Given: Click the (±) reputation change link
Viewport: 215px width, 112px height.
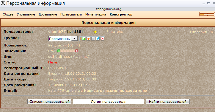Looking at the screenshot, I should coord(77,45).
